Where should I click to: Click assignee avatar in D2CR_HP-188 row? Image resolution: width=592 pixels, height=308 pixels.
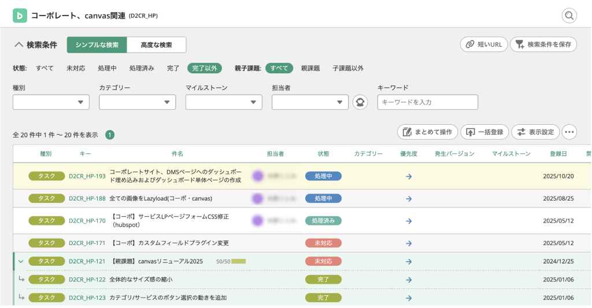(x=258, y=198)
